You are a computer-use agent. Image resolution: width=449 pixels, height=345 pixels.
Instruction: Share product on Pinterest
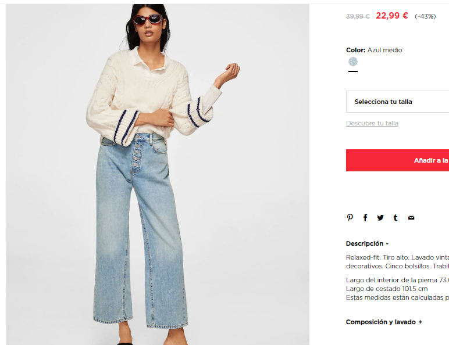350,218
